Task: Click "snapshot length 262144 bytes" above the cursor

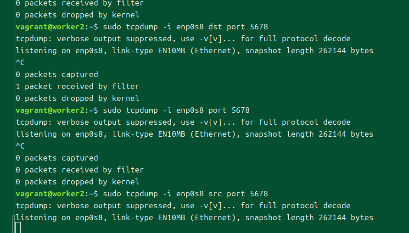Action: click(309, 217)
